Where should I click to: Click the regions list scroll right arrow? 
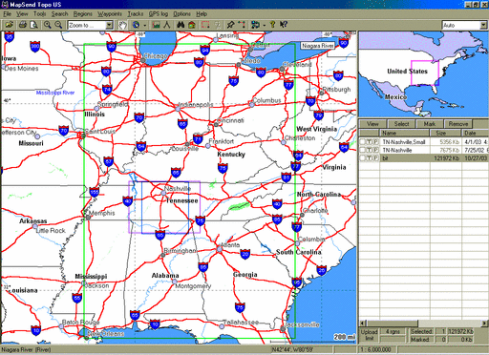pyautogui.click(x=484, y=323)
